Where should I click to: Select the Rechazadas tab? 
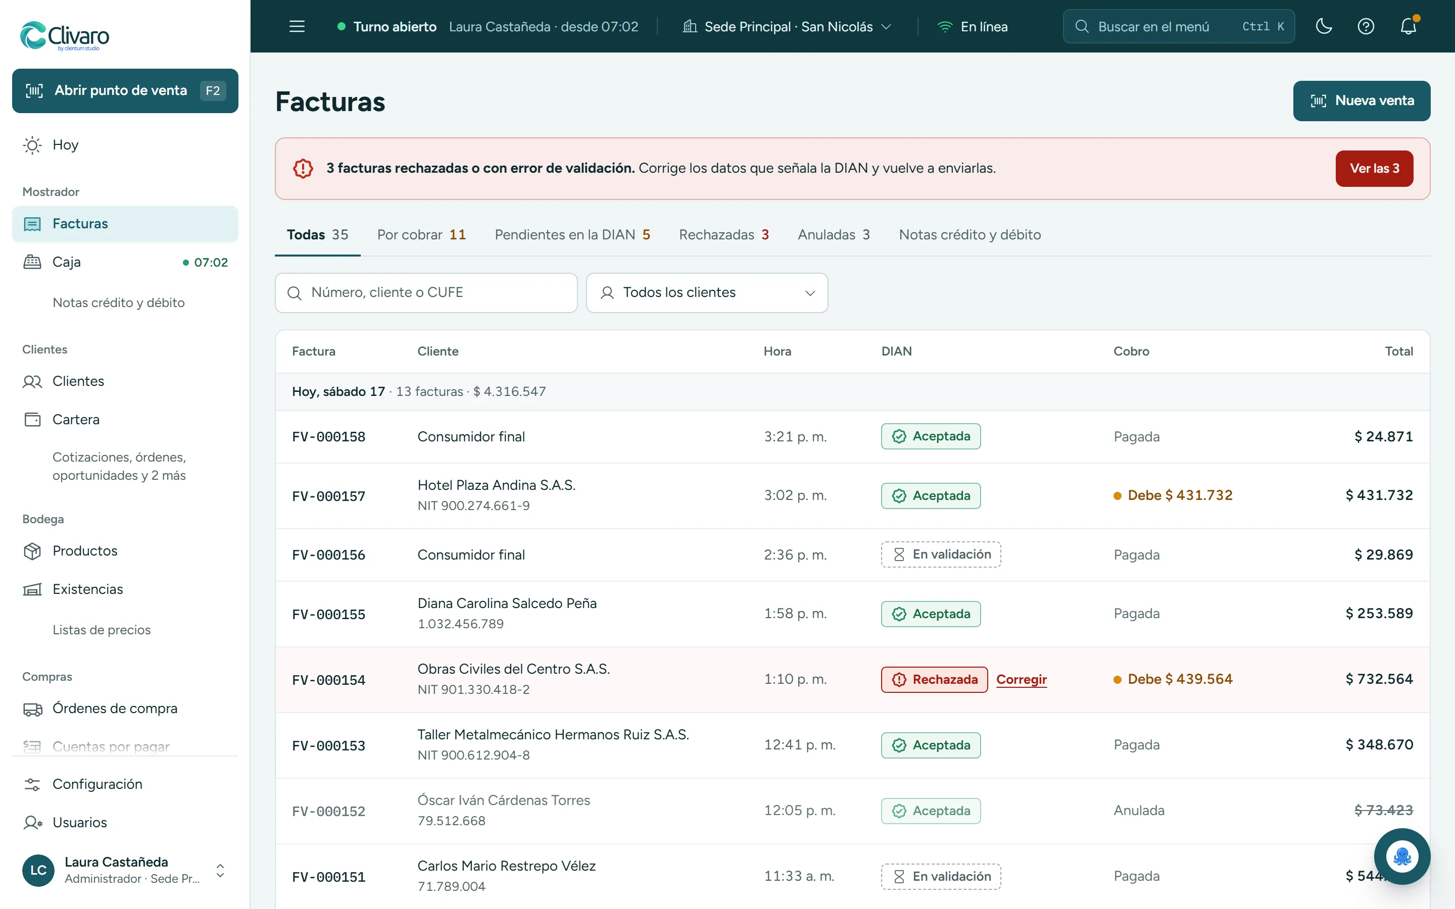(724, 234)
